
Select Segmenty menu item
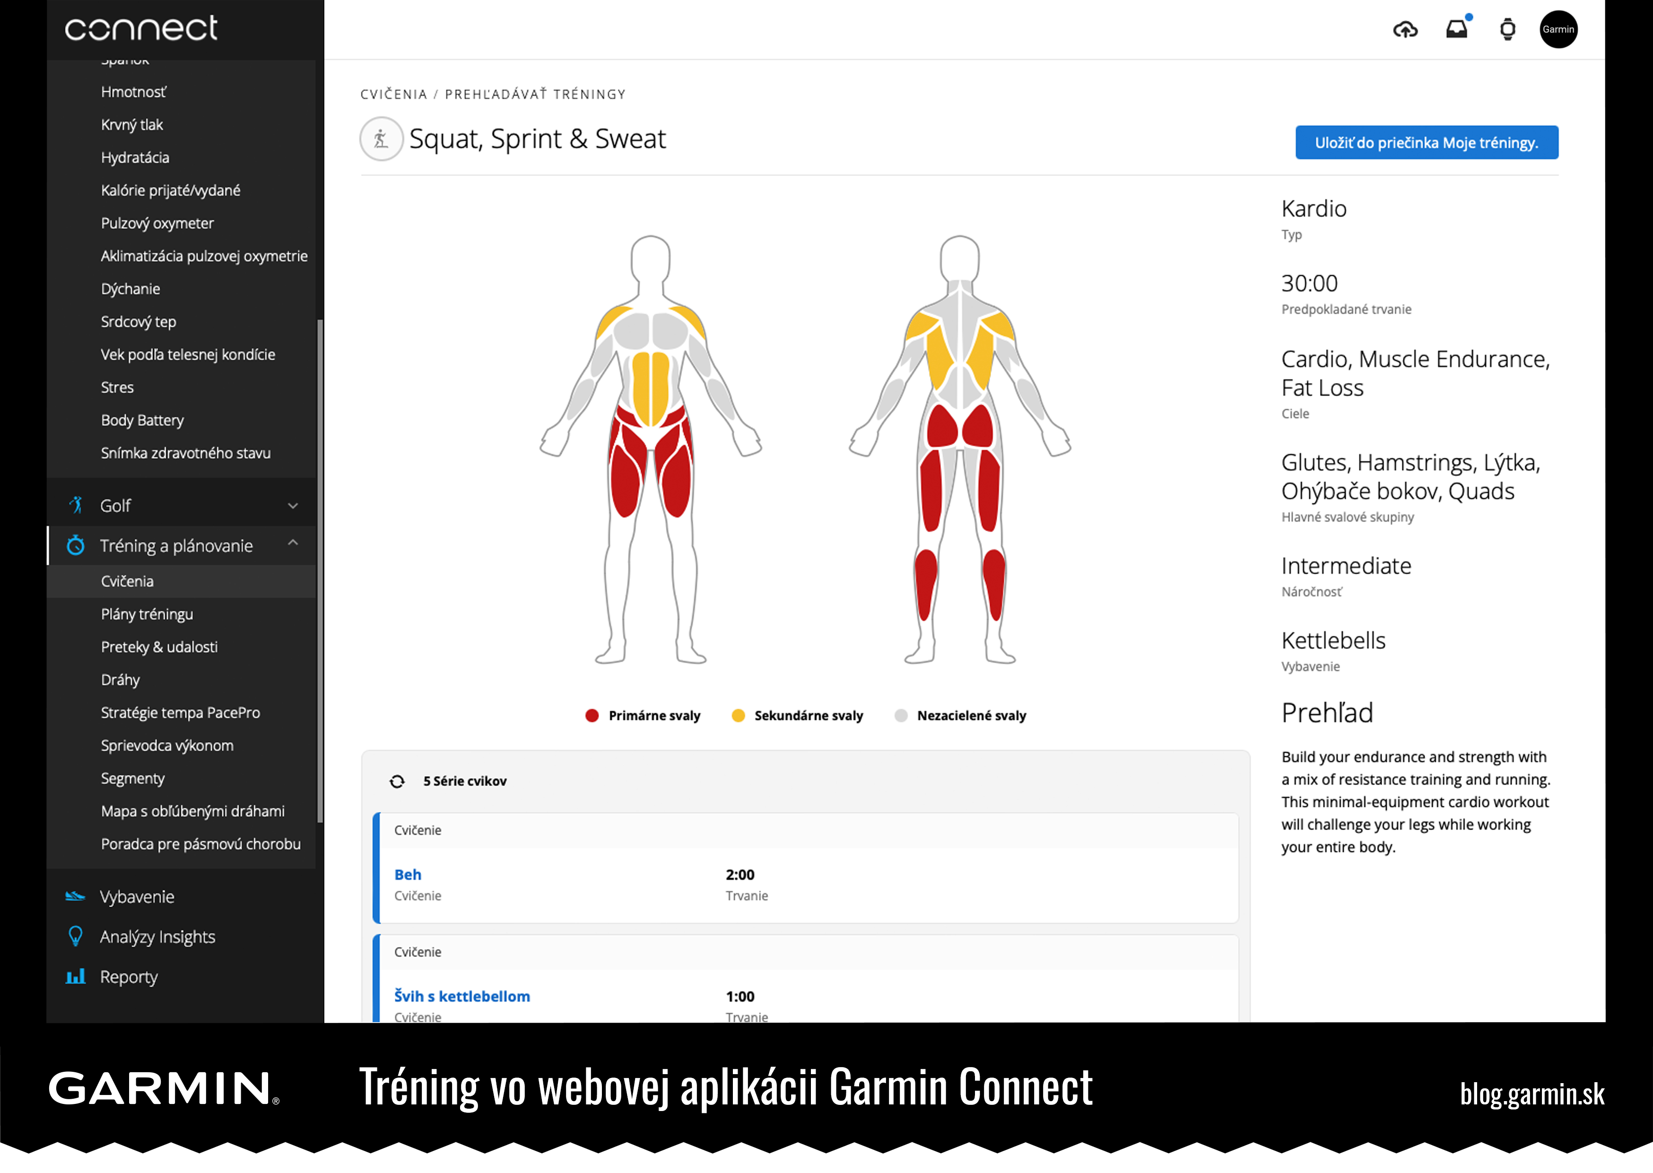click(x=133, y=779)
